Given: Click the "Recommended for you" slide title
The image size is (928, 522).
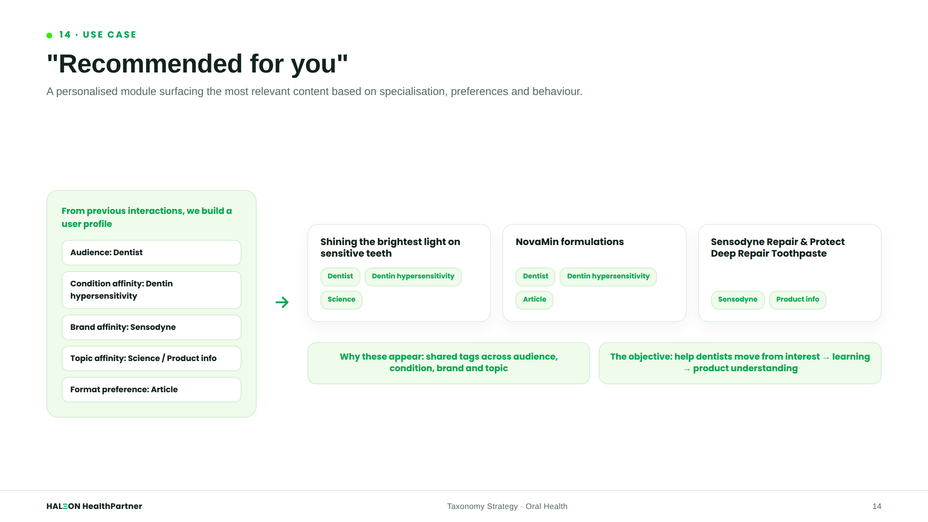Looking at the screenshot, I should tap(197, 64).
